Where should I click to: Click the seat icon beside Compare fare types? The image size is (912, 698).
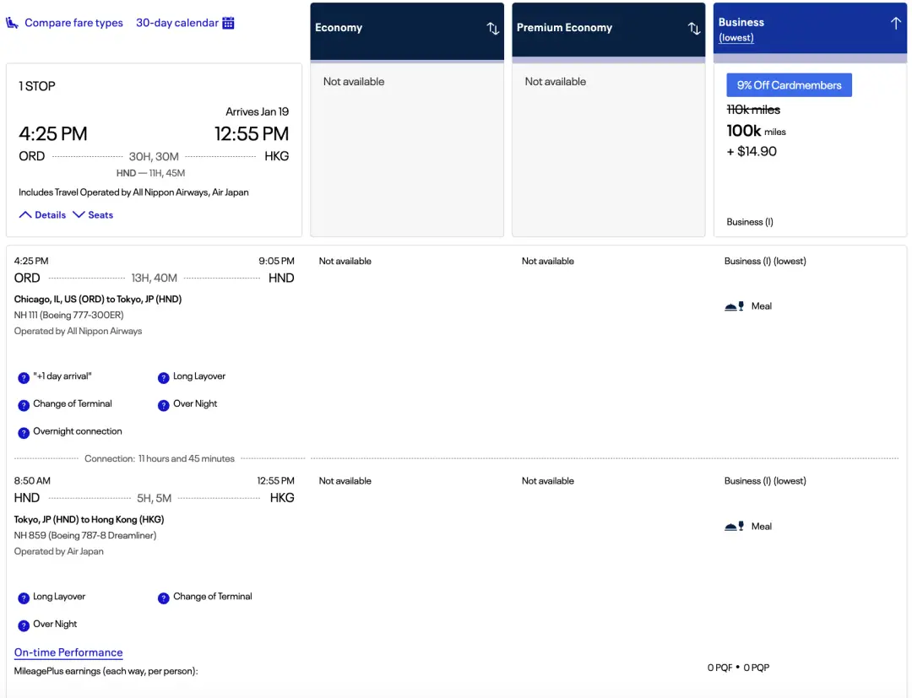click(x=13, y=23)
